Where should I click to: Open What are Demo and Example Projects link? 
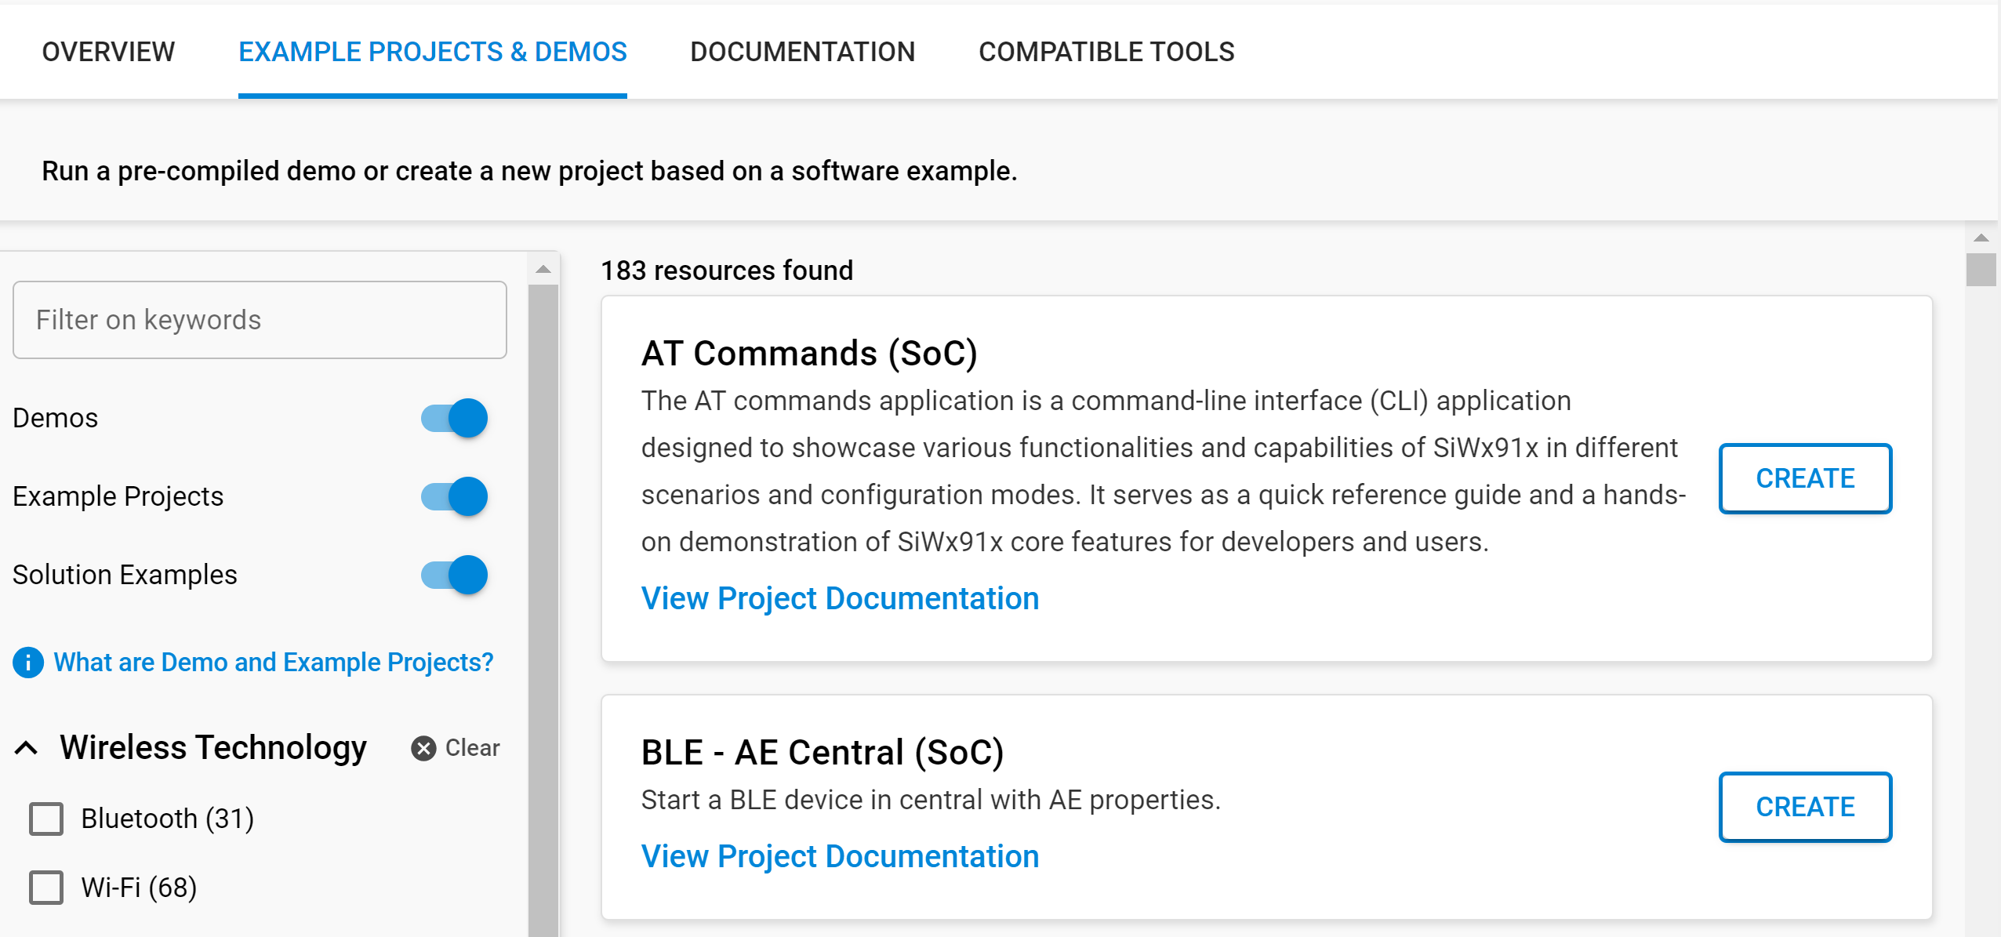[x=274, y=663]
